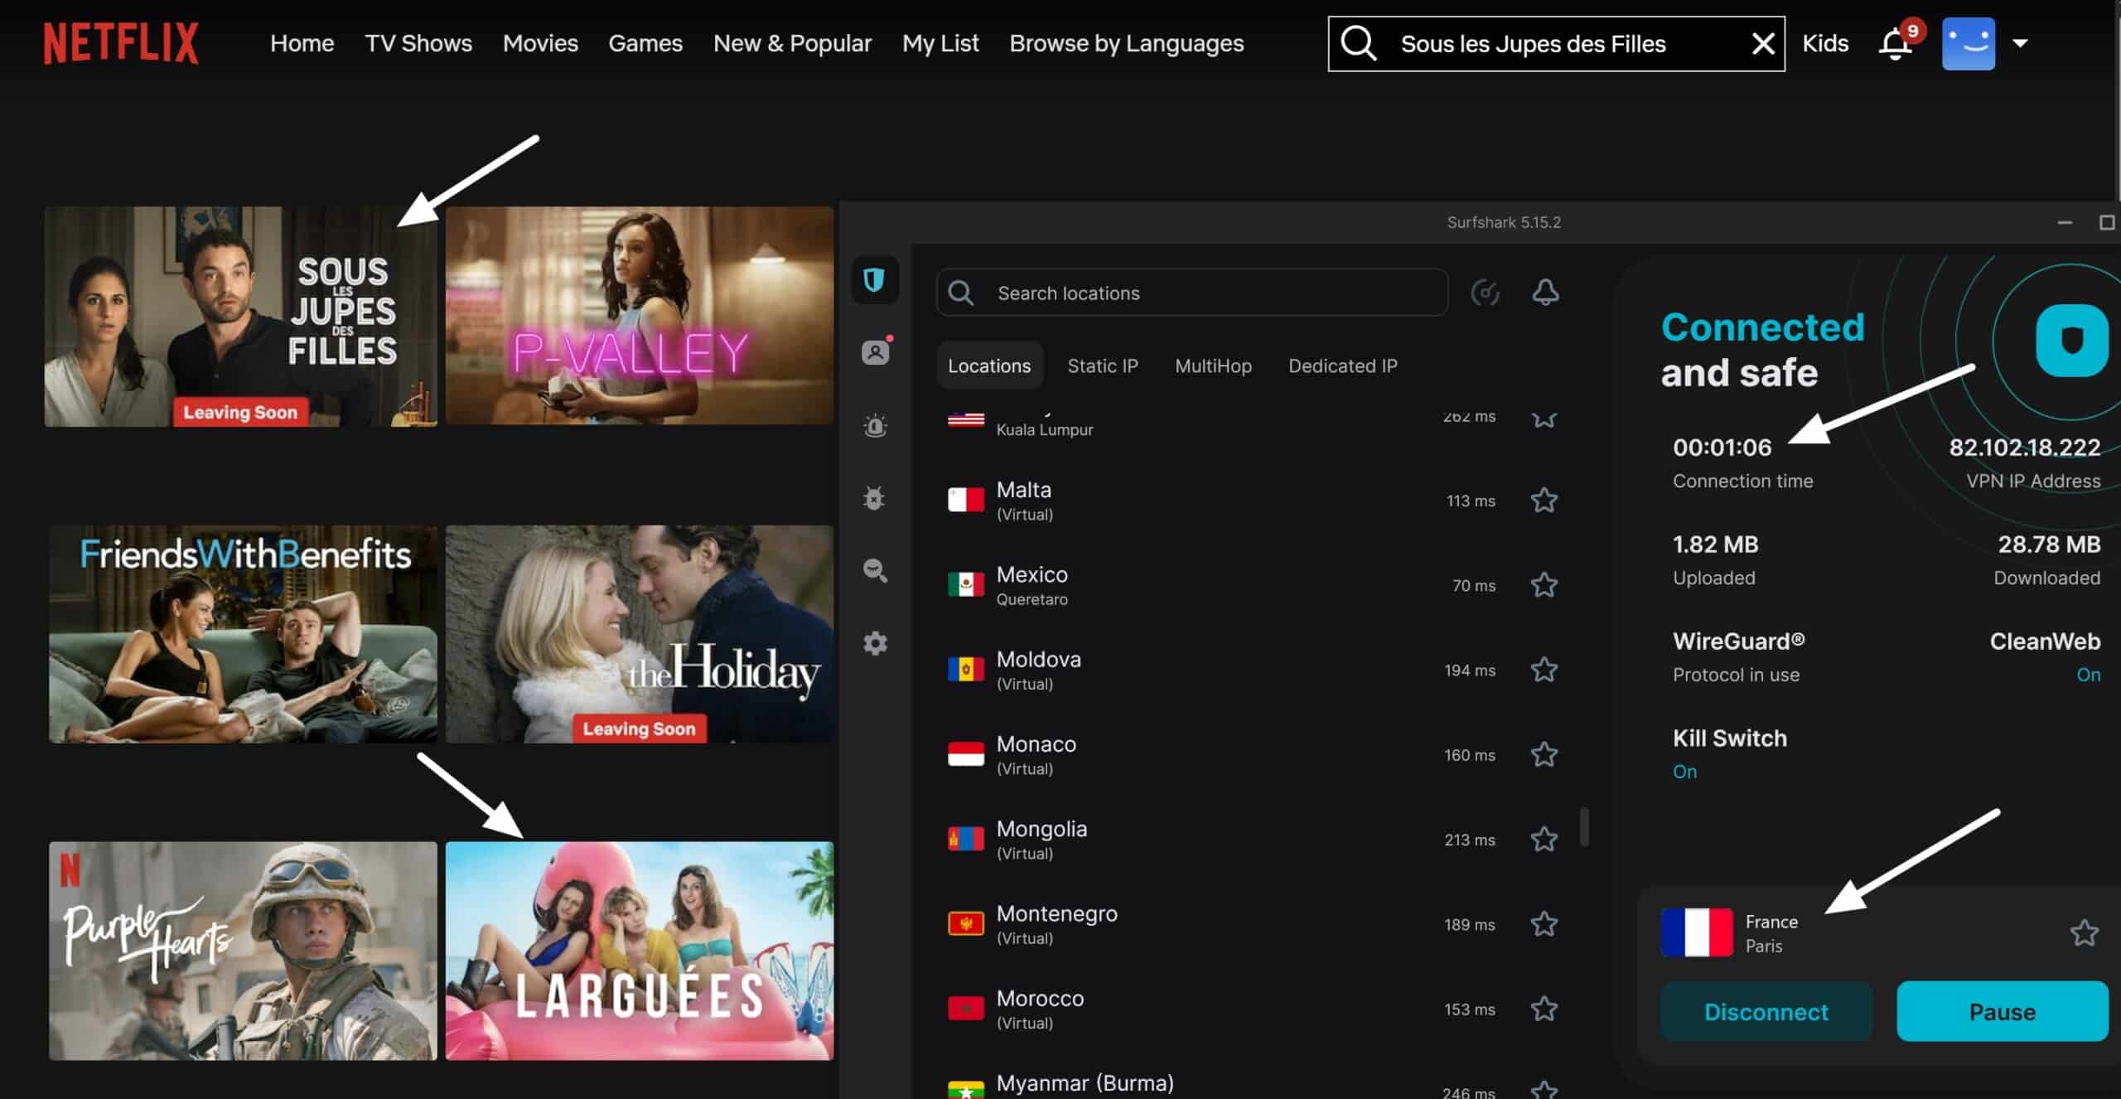Switch to Static IP tab
The width and height of the screenshot is (2121, 1099).
click(x=1103, y=366)
